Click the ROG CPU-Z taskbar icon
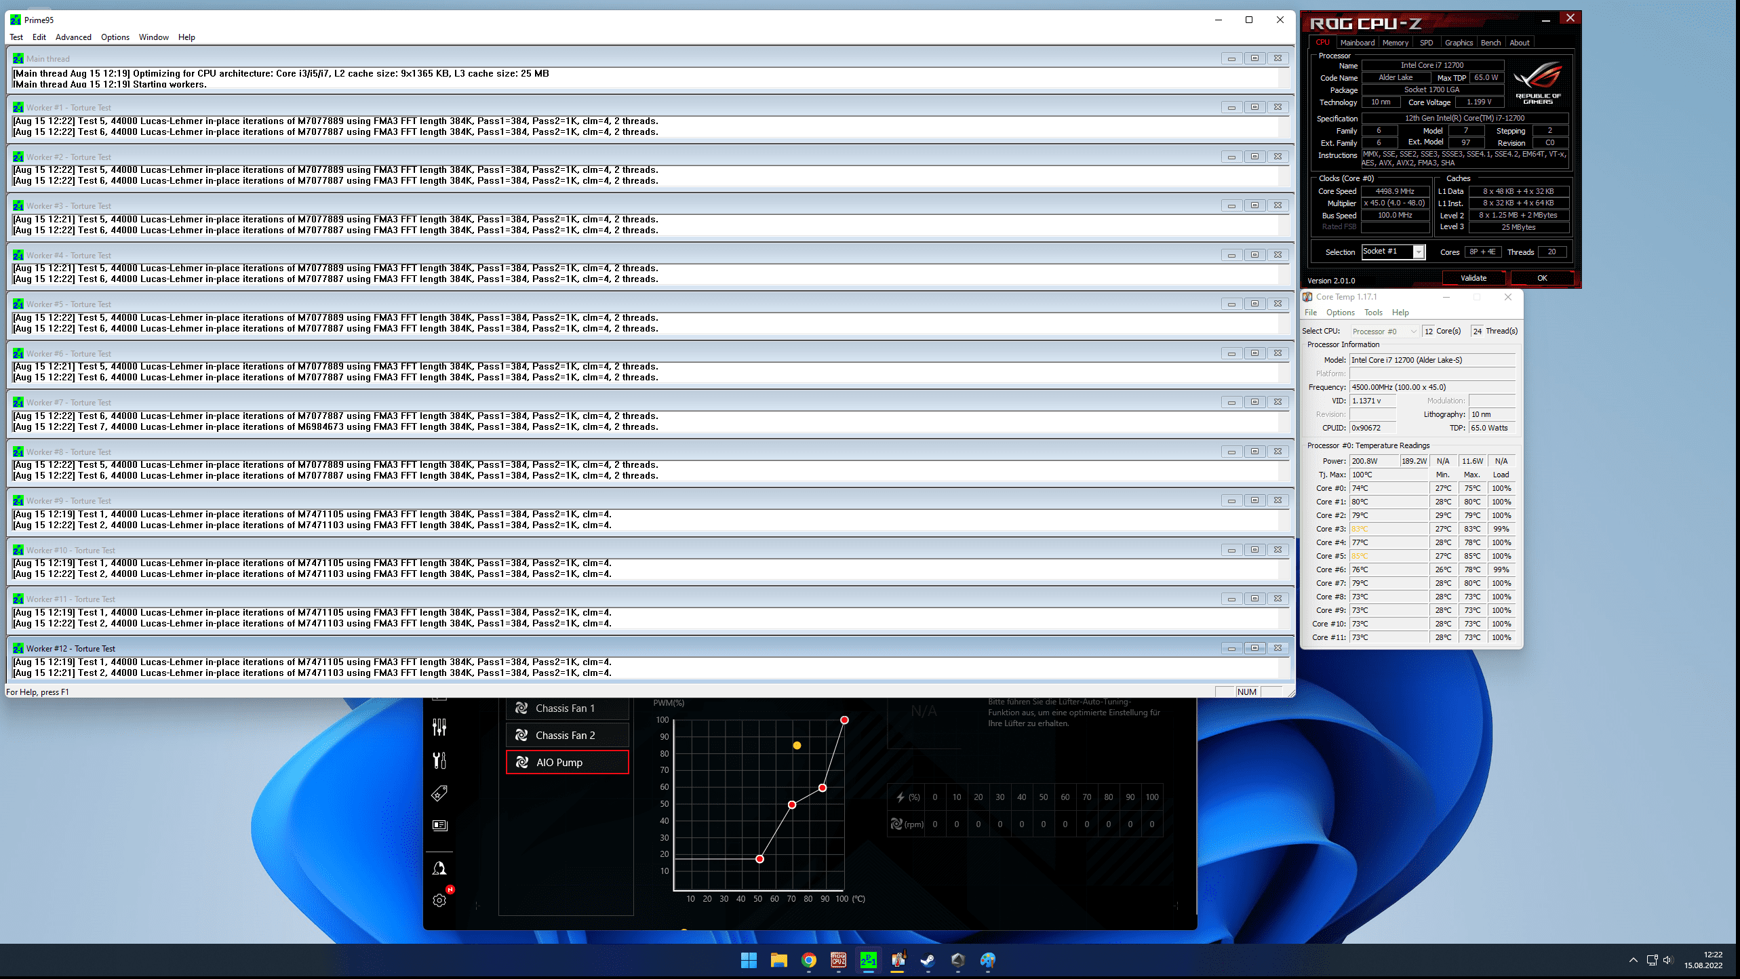1740x979 pixels. tap(838, 960)
